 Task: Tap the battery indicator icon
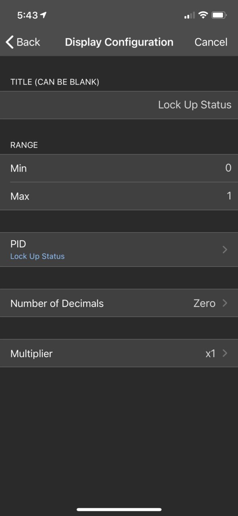point(219,15)
